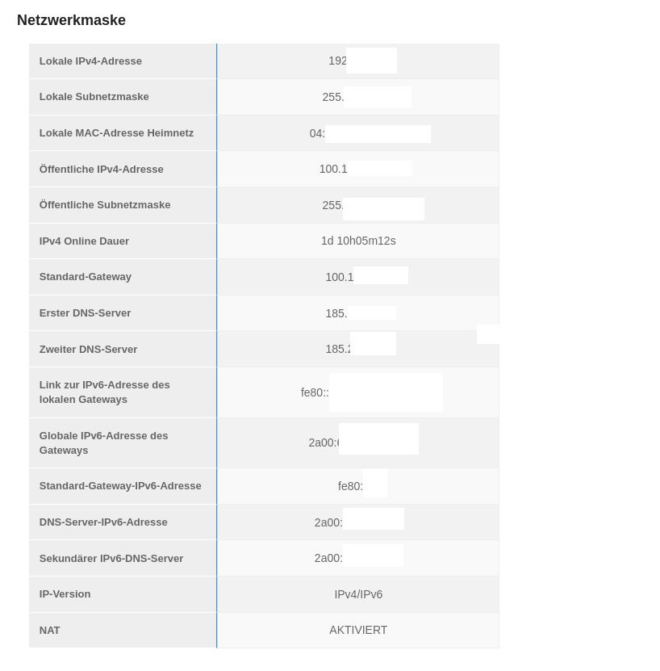Image resolution: width=660 pixels, height=671 pixels.
Task: Click the IP-Version row label
Action: coord(65,594)
